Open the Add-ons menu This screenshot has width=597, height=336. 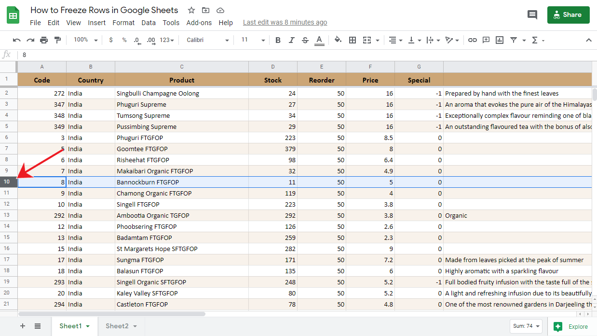pos(199,23)
